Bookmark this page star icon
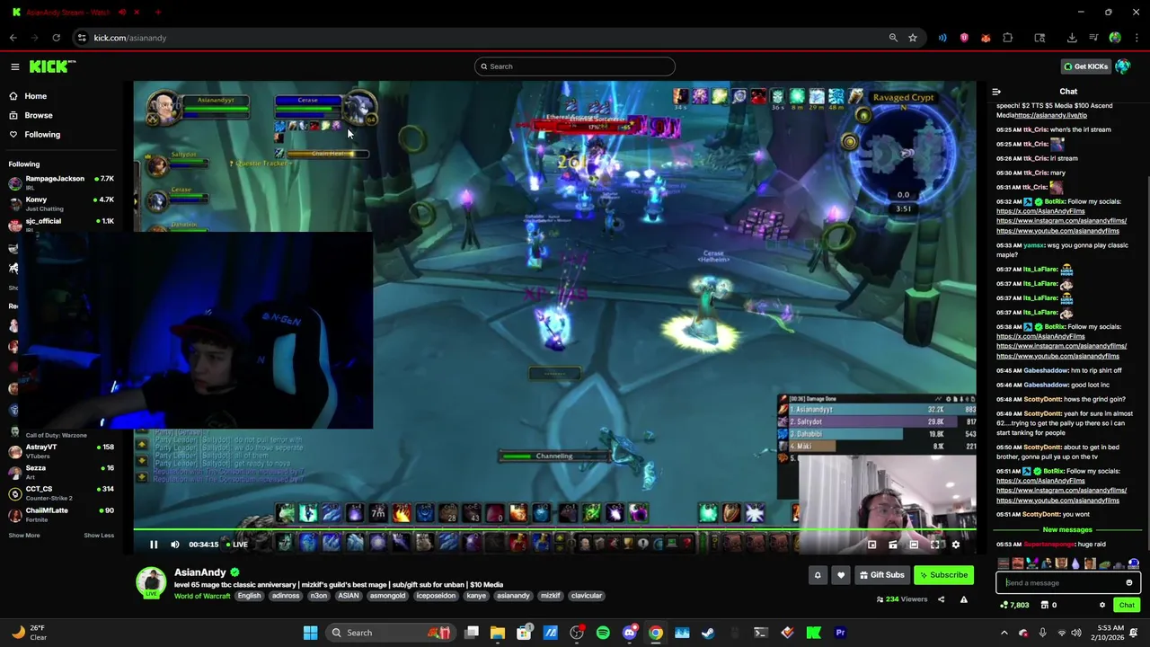The width and height of the screenshot is (1150, 647). pyautogui.click(x=913, y=38)
